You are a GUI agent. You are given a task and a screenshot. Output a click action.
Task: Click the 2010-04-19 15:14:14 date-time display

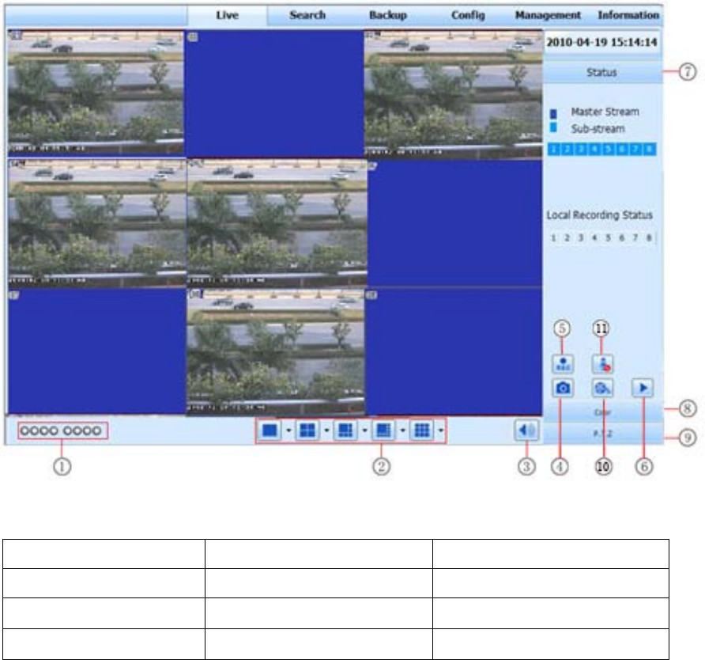point(602,42)
